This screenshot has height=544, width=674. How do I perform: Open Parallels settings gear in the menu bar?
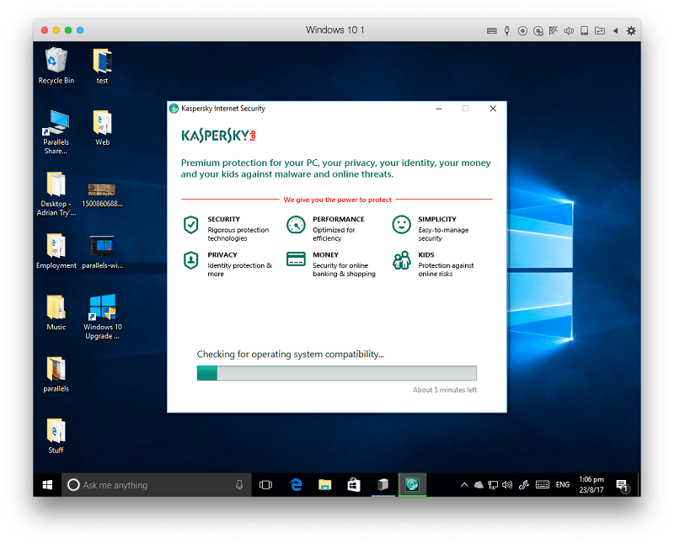630,29
